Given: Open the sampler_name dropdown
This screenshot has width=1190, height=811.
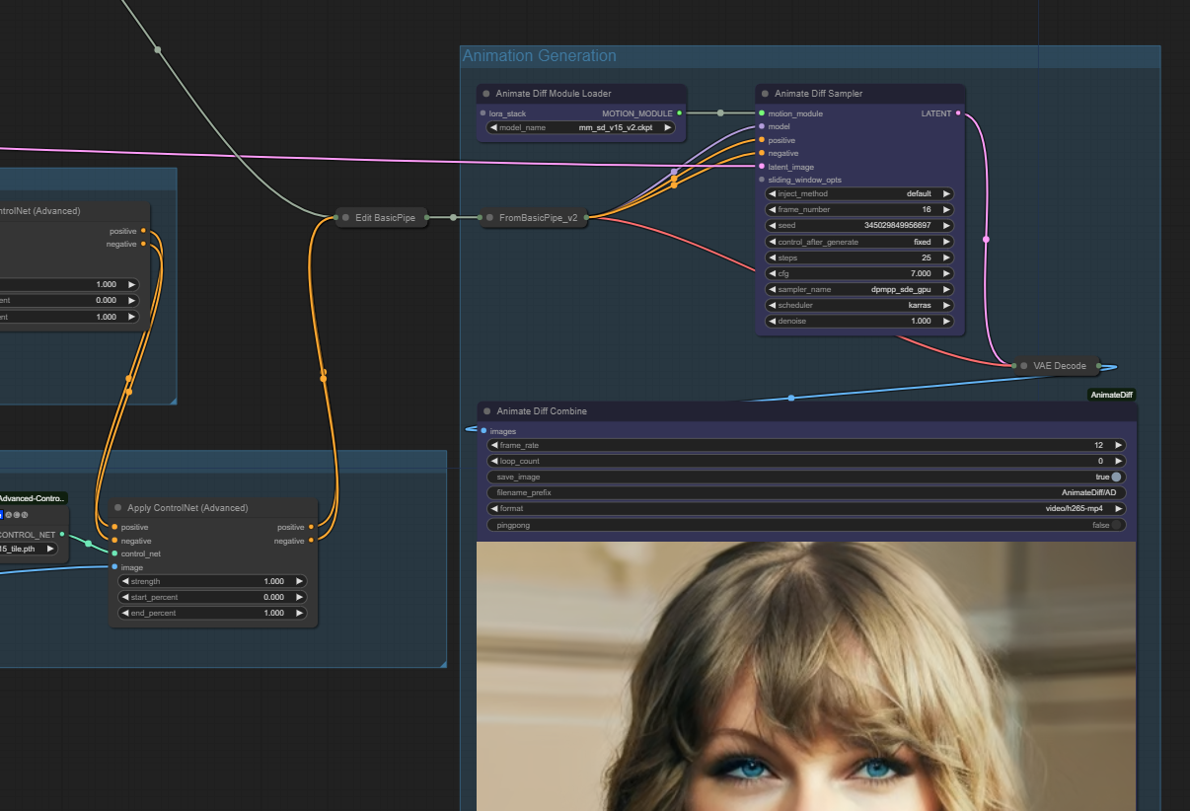Looking at the screenshot, I should click(x=859, y=289).
